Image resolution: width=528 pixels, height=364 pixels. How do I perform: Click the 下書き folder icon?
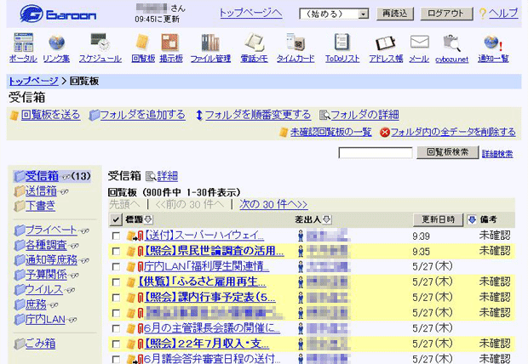pyautogui.click(x=20, y=206)
